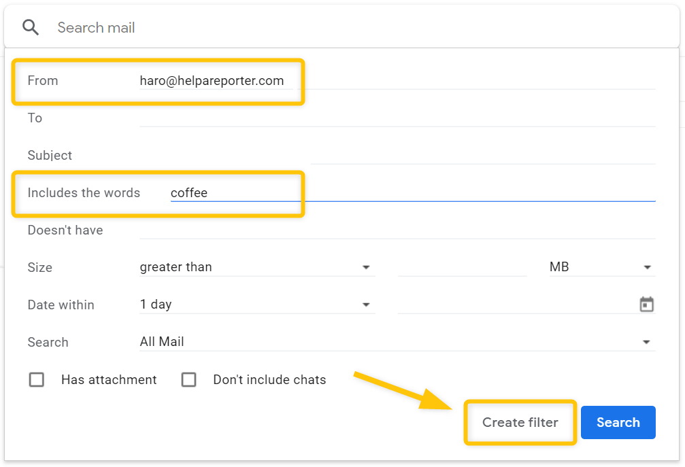The image size is (685, 467).
Task: Open the Date within "1 day" dropdown
Action: pyautogui.click(x=257, y=305)
